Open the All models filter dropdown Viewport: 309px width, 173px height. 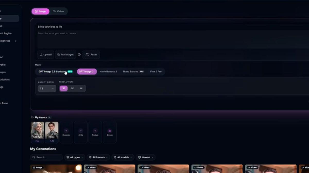point(123,157)
